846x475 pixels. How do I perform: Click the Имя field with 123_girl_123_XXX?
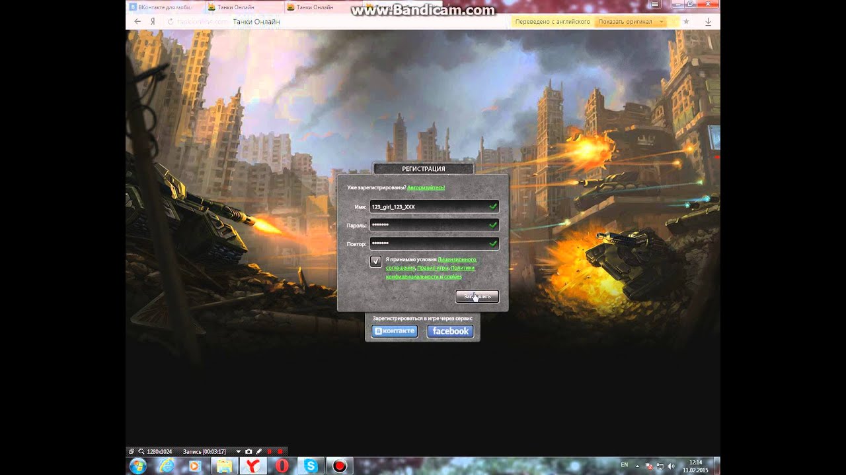pyautogui.click(x=434, y=206)
